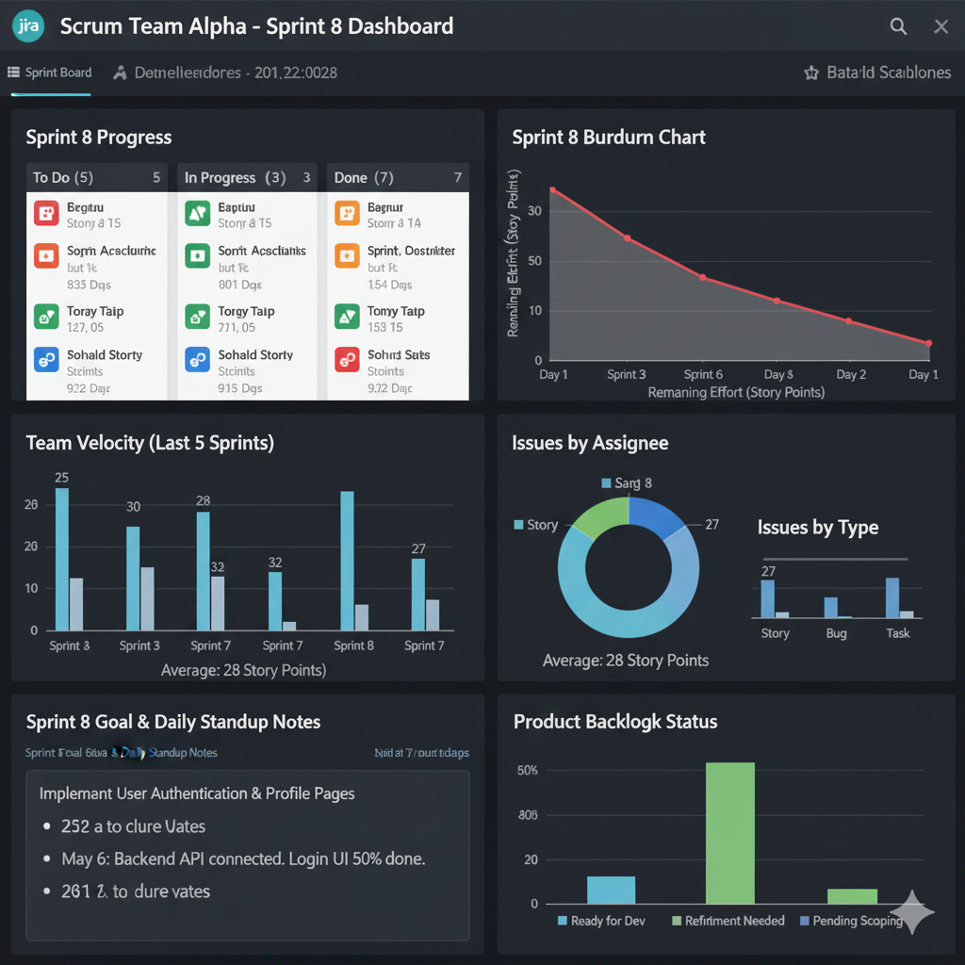Click the red icon on last Done card
This screenshot has height=965, width=965.
click(x=347, y=359)
